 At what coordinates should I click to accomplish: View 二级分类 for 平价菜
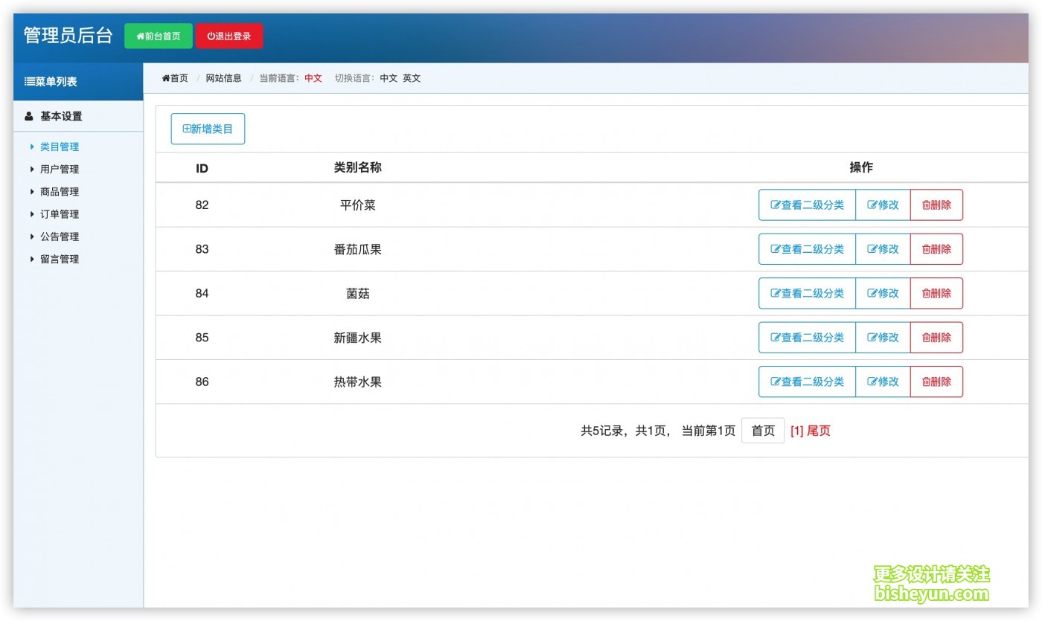[807, 205]
